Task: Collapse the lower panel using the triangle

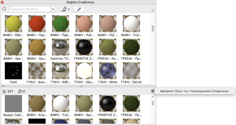Action: tap(3, 86)
